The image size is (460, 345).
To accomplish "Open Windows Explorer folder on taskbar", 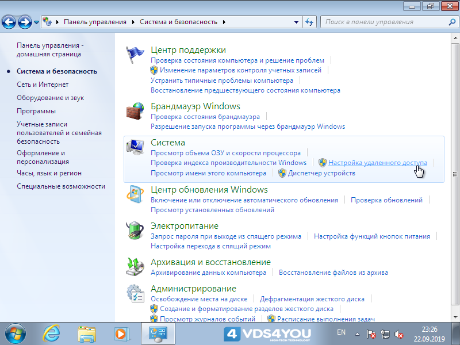I will click(87, 334).
